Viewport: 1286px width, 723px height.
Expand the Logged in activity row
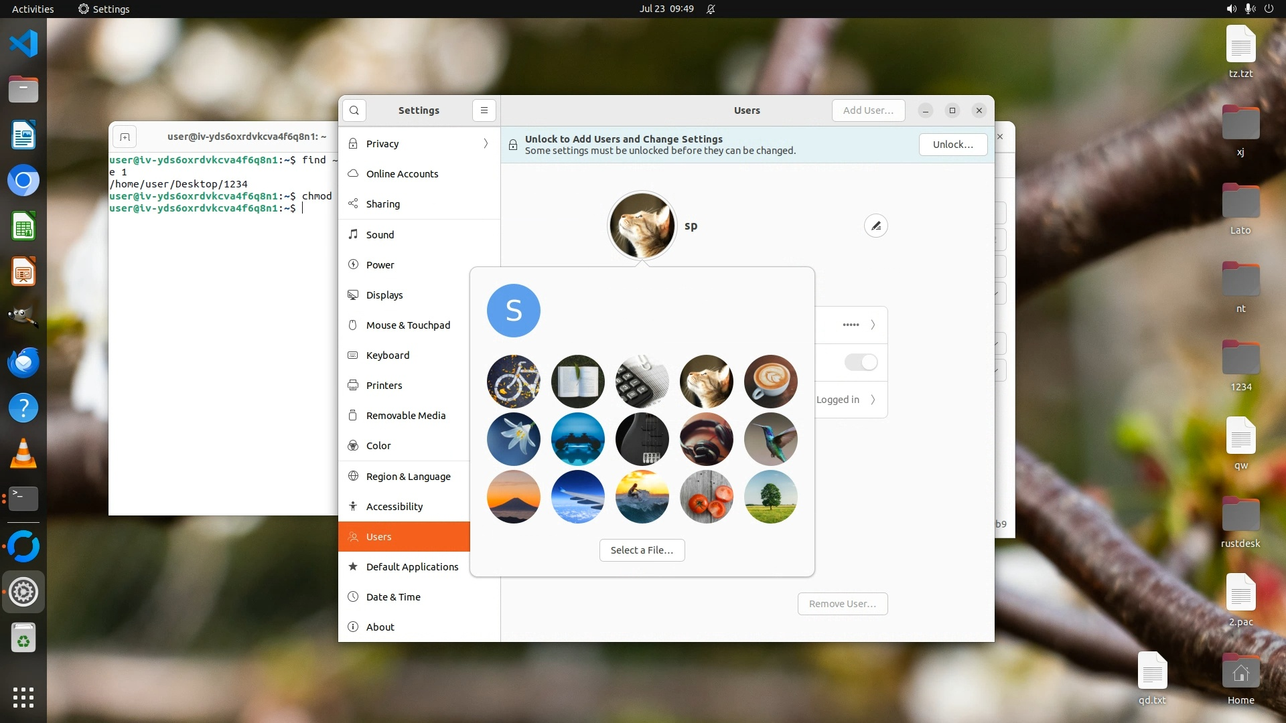coord(873,400)
